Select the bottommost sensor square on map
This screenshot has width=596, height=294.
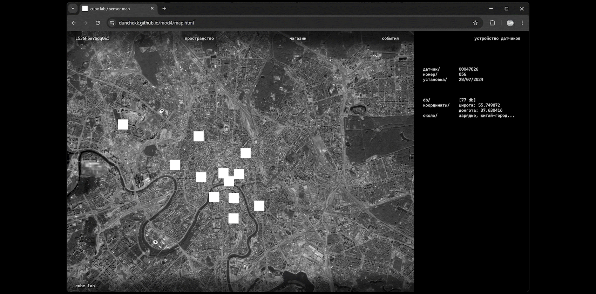[x=233, y=218]
